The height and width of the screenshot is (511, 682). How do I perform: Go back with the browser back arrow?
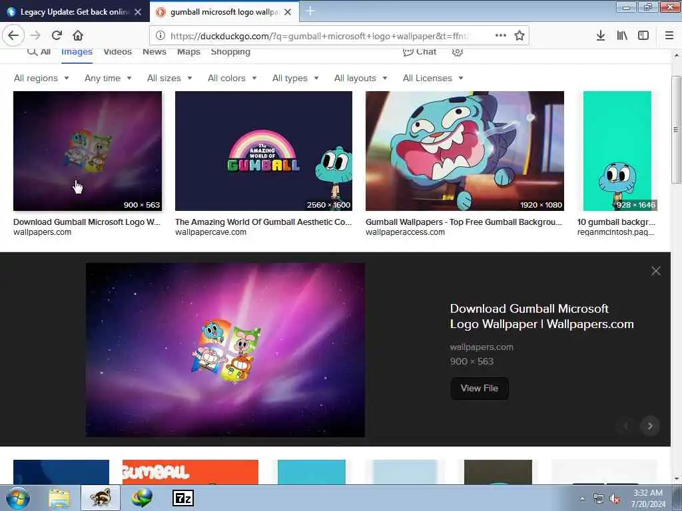click(x=13, y=36)
